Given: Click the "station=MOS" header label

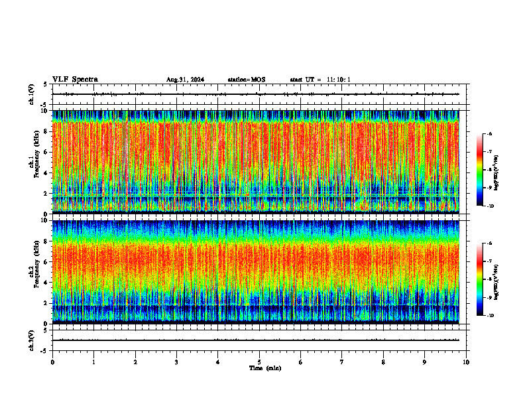Looking at the screenshot, I should 247,80.
